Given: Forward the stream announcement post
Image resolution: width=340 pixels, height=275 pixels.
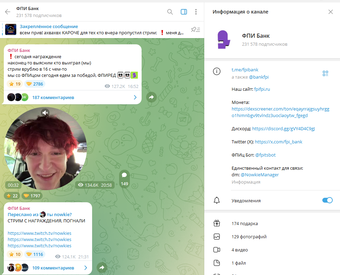Looking at the screenshot, I should click(x=102, y=268).
